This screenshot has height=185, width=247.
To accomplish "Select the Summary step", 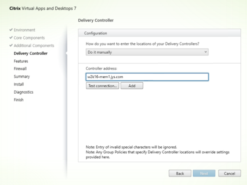I will [x=22, y=77].
